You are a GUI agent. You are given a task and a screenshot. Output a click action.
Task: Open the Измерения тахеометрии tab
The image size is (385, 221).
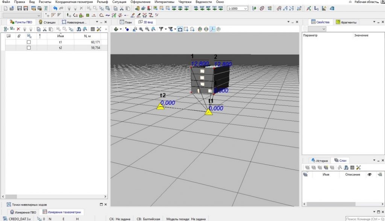62,212
